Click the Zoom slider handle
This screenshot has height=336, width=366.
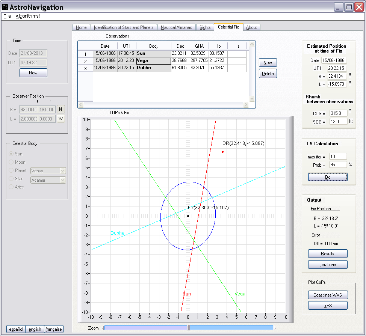tap(188, 328)
